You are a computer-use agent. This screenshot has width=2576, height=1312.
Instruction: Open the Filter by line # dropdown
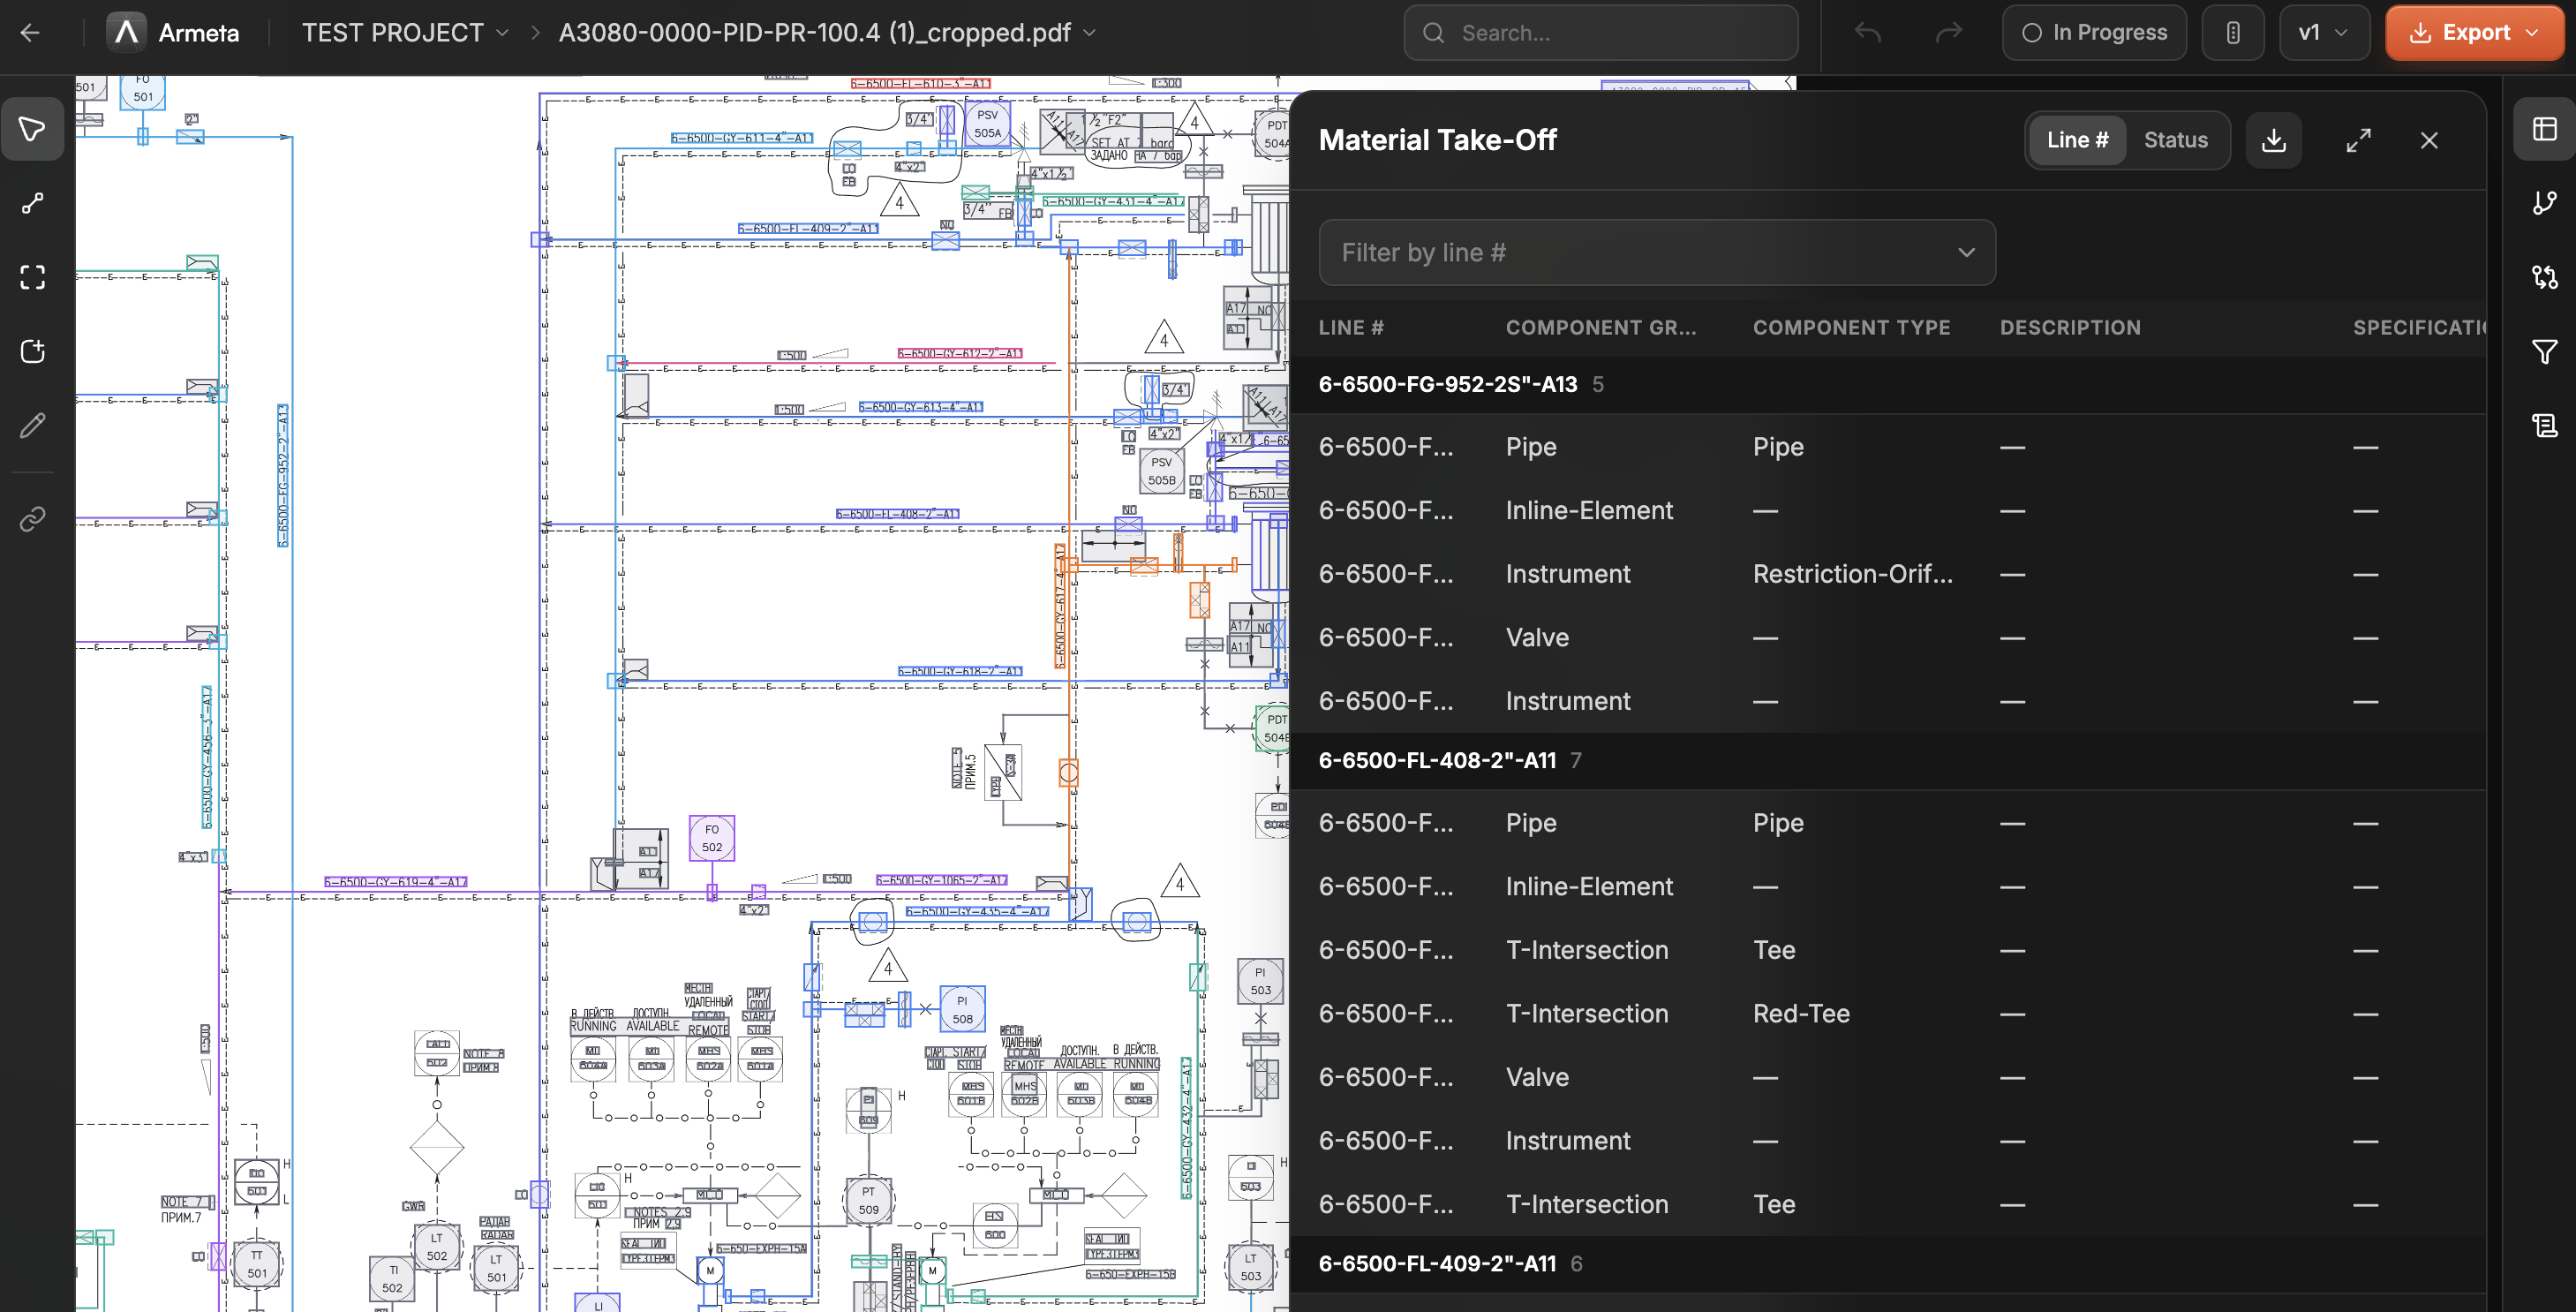pos(1657,253)
